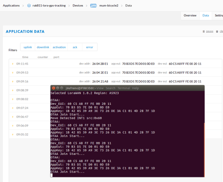Screen dimensions: 223x182
Task: Select dev addr value 26 04 21 A8
Action: coord(100,81)
